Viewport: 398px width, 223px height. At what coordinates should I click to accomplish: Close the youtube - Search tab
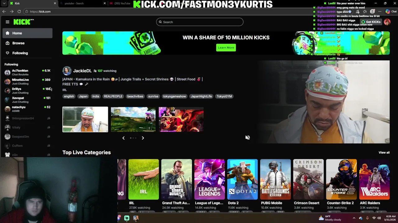coord(104,3)
